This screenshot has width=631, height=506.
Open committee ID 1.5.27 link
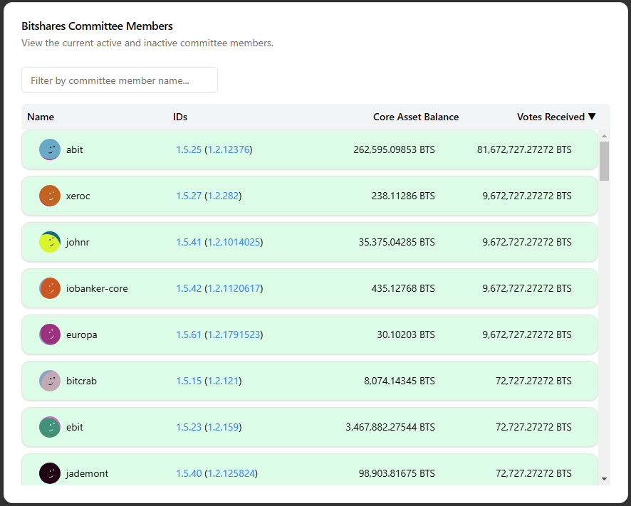(x=189, y=196)
